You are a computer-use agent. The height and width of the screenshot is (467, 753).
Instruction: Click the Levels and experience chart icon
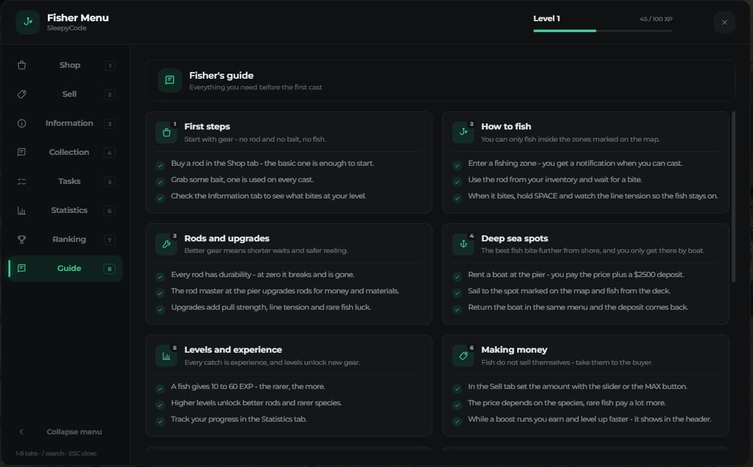coord(166,356)
